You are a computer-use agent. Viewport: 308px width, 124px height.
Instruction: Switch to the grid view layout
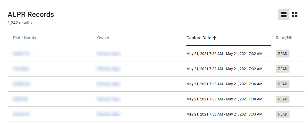point(295,15)
